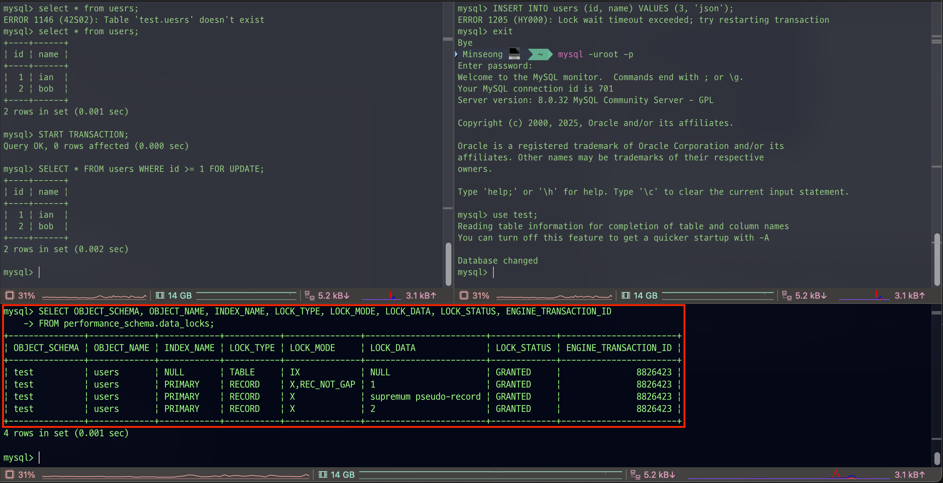This screenshot has height=483, width=943.
Task: Click 'ENGINE_TRANSACTION_ID' column header
Action: click(619, 348)
